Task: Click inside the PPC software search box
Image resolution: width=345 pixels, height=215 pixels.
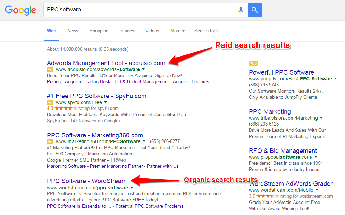Action: tap(139, 10)
